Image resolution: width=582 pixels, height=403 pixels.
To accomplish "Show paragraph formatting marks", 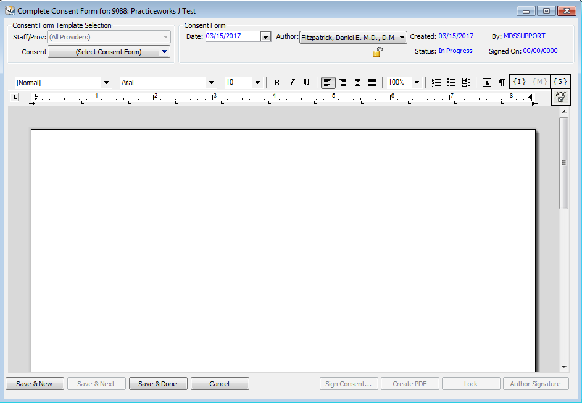I will pos(501,82).
